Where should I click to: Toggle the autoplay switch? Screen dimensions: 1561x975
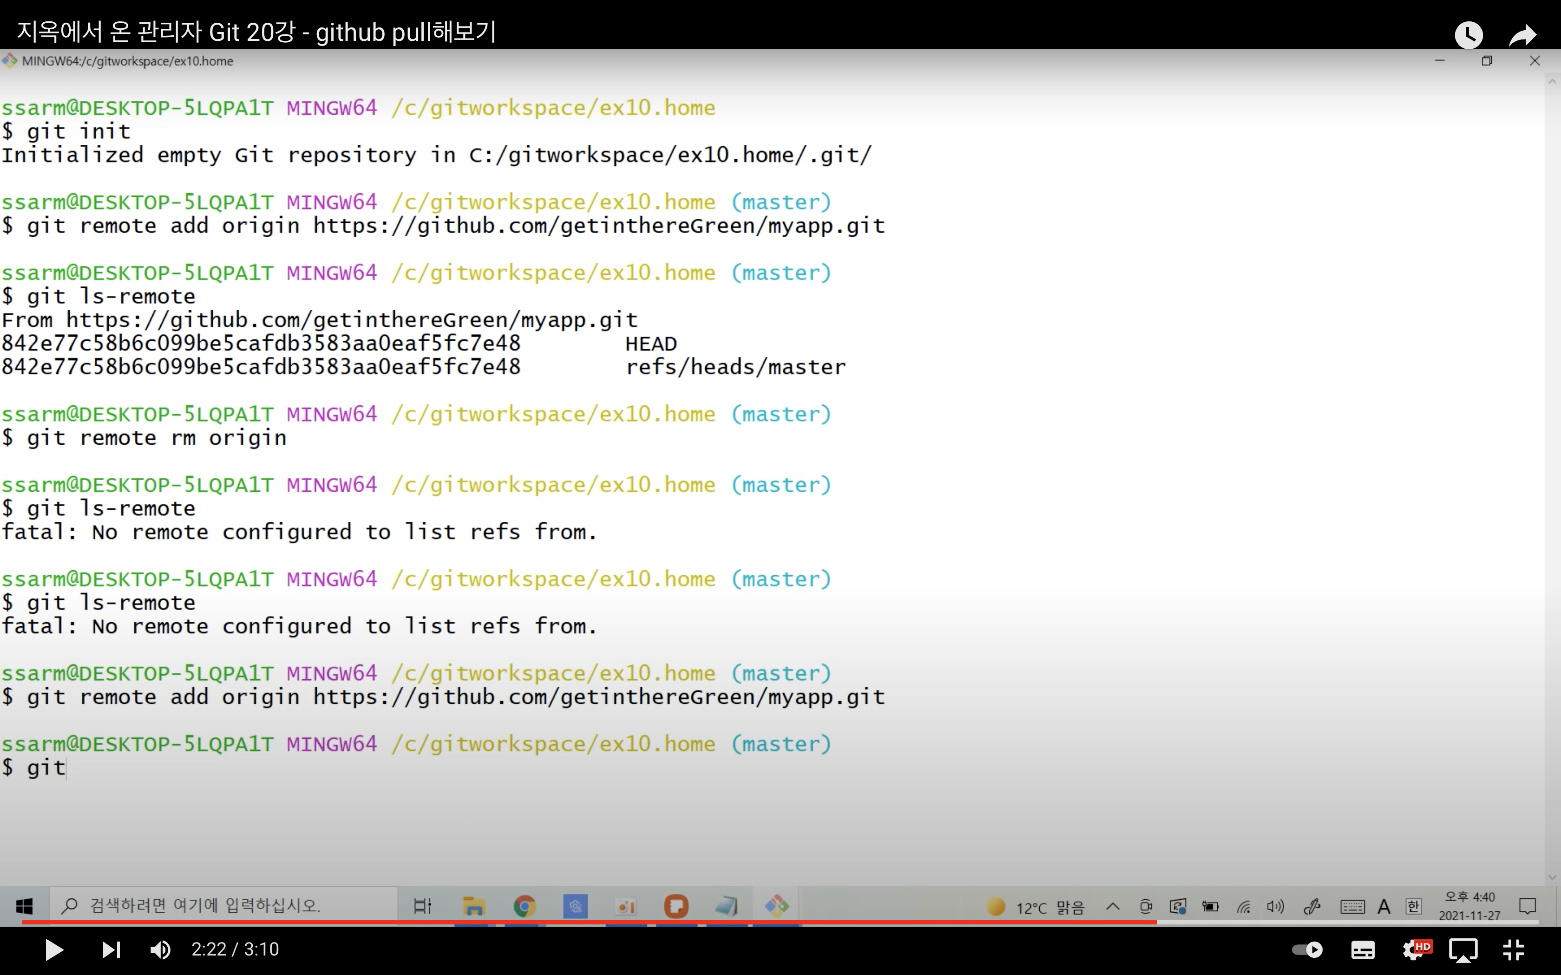click(1307, 949)
